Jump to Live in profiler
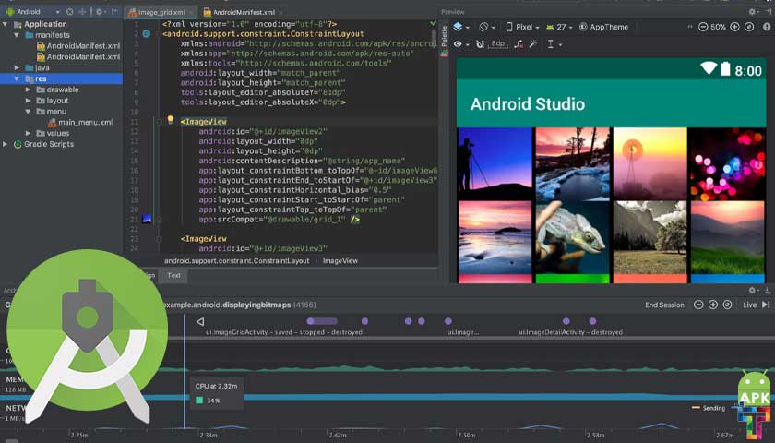This screenshot has height=443, width=775. click(x=757, y=305)
